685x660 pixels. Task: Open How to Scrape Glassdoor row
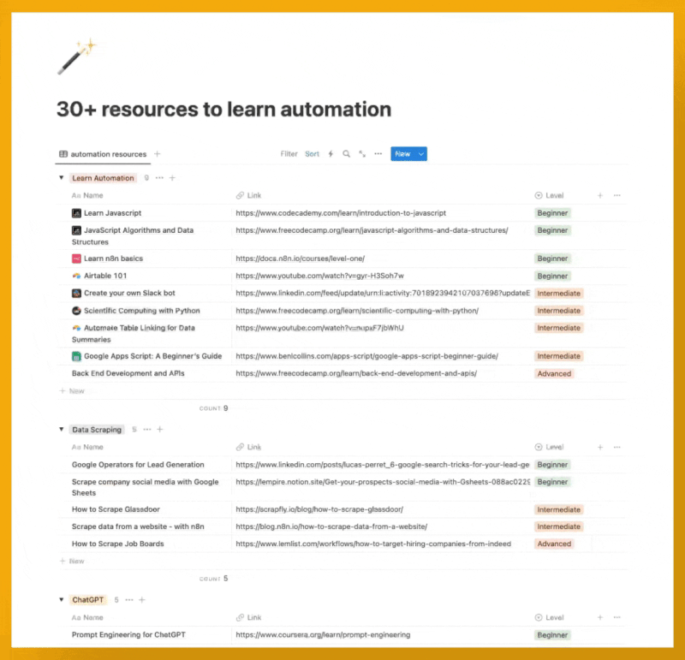point(116,509)
